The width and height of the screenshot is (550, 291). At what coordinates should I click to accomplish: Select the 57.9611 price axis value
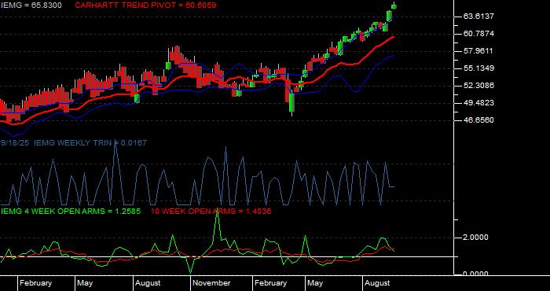pyautogui.click(x=478, y=51)
